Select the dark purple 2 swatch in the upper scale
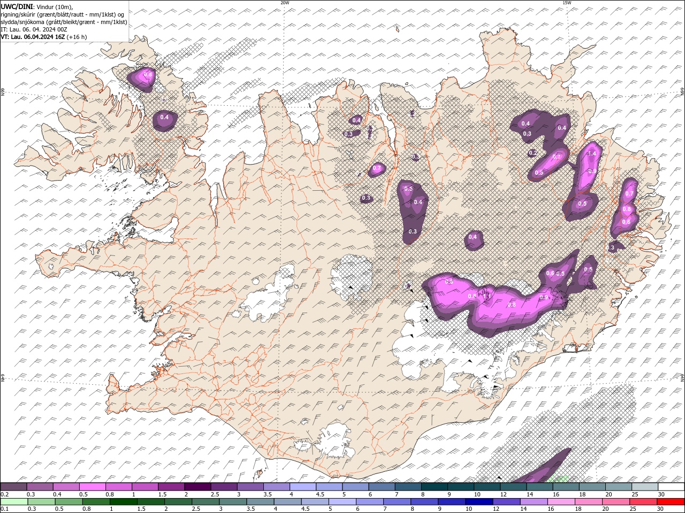 [197, 487]
